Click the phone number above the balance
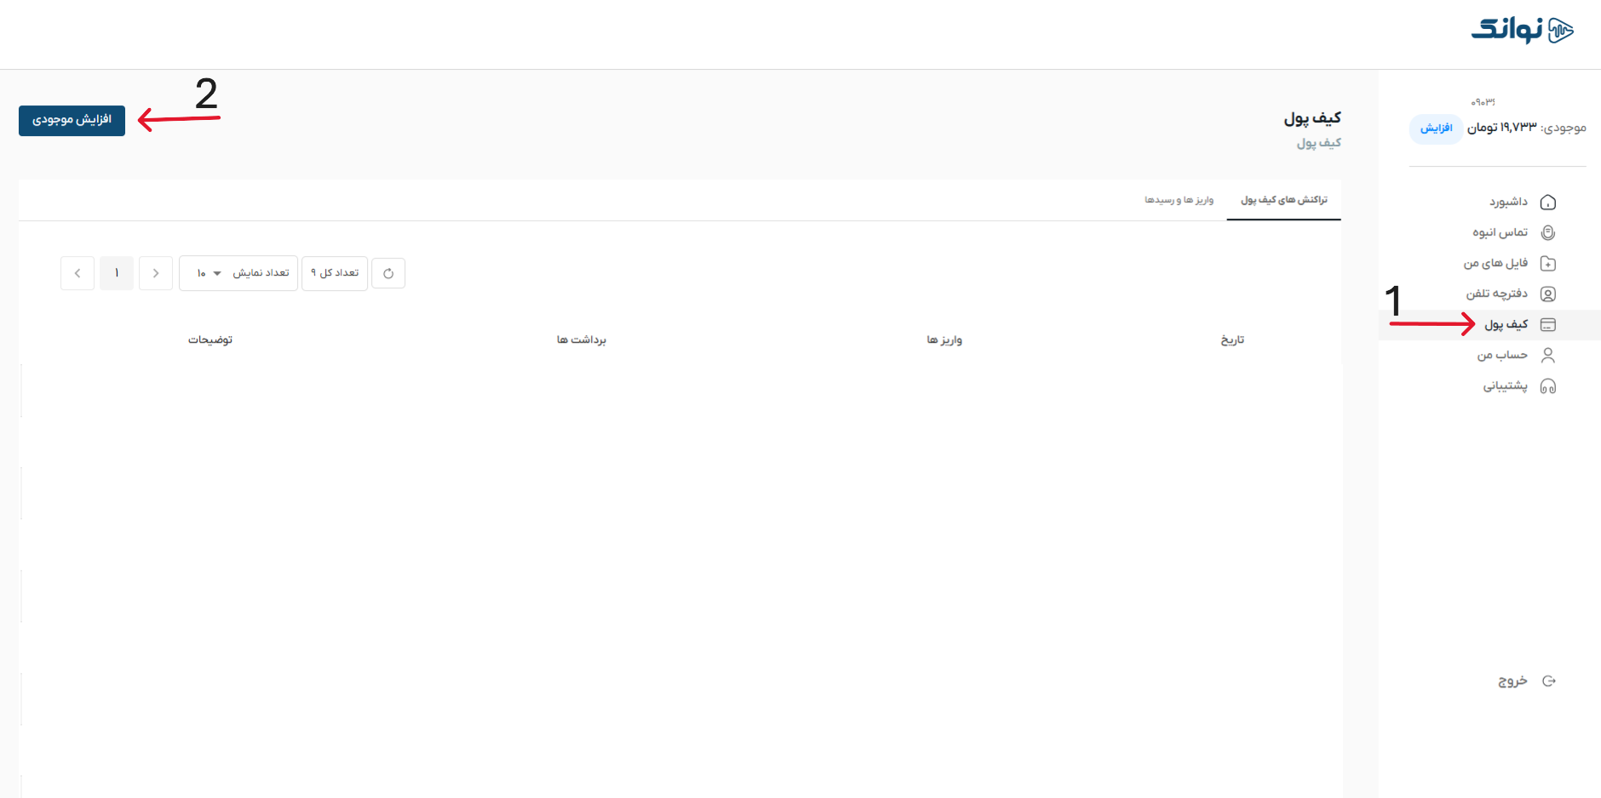 (1483, 103)
